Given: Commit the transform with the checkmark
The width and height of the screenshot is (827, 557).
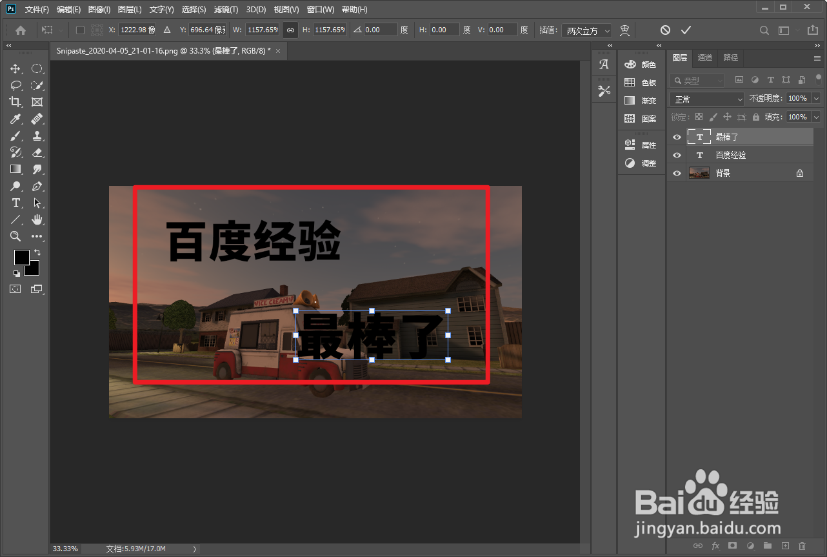Looking at the screenshot, I should (x=686, y=30).
